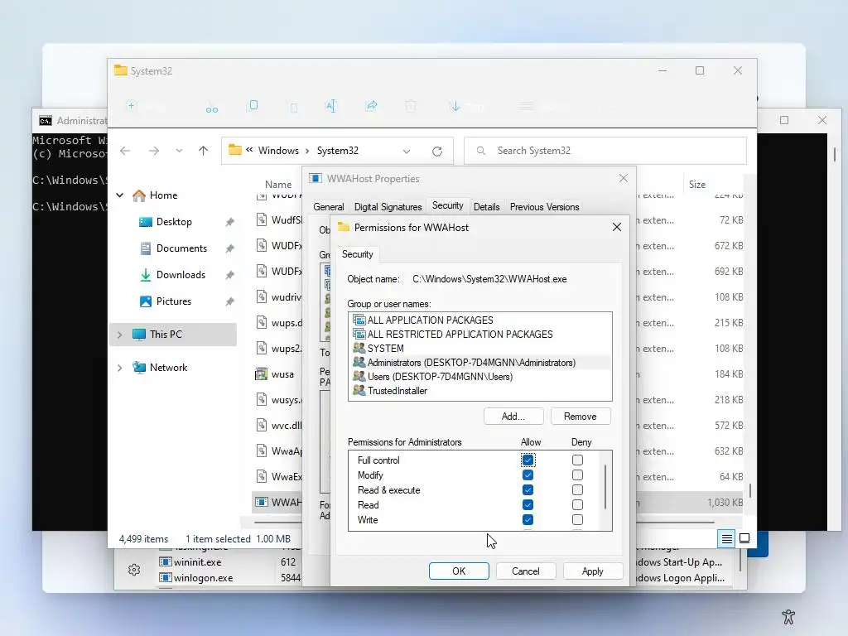
Task: Select Security tab in WWAHost Properties
Action: pyautogui.click(x=448, y=205)
